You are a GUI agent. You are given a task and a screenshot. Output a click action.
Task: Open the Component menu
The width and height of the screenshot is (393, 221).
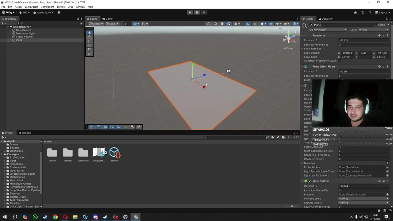coord(47,7)
